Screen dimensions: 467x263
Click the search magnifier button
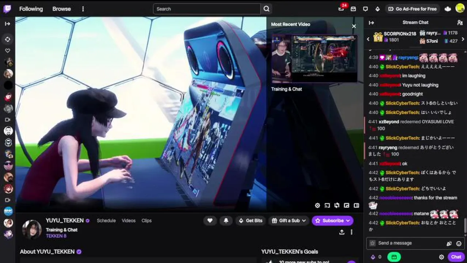point(266,9)
